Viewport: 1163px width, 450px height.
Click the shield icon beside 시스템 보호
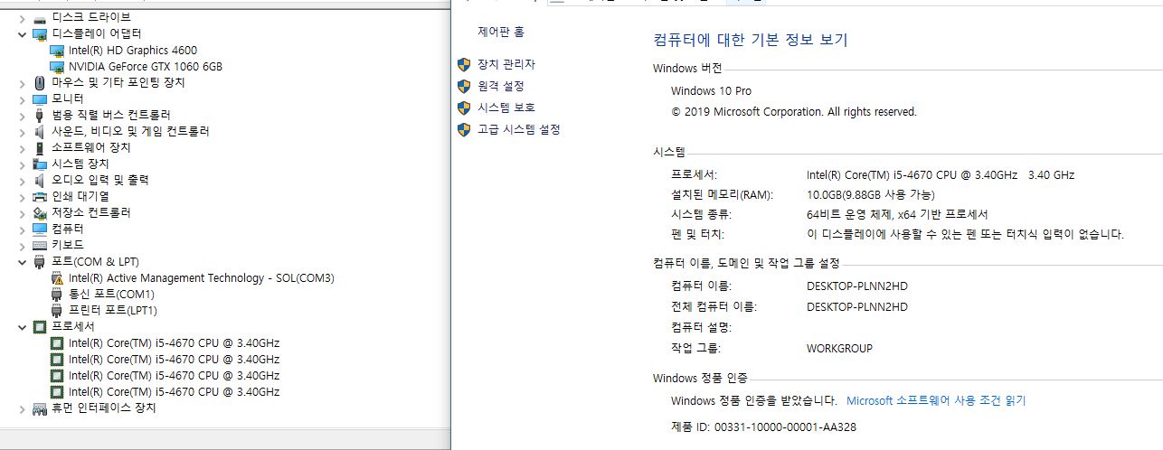click(464, 108)
